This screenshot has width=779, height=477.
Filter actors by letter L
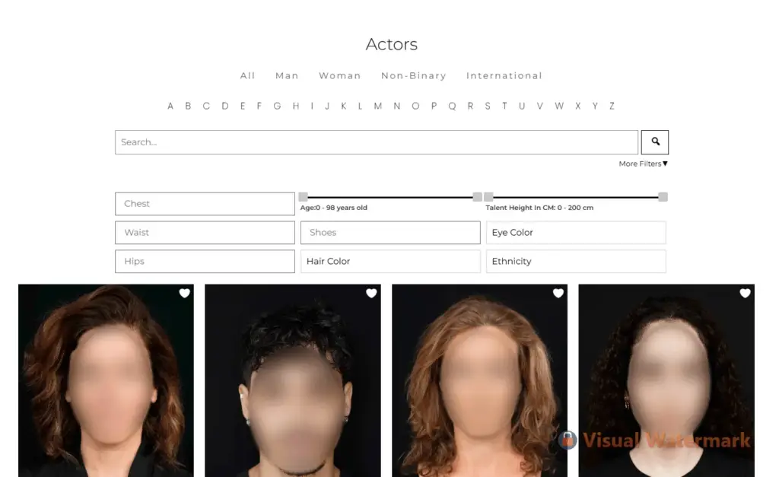360,106
